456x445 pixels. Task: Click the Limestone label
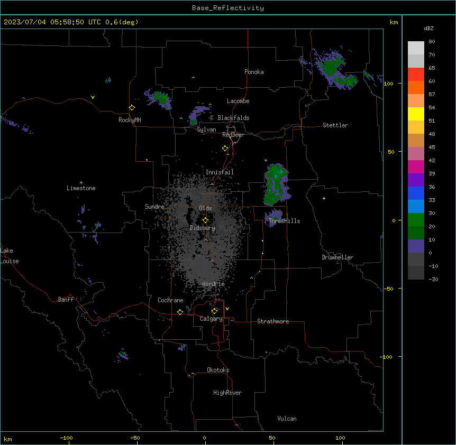(x=81, y=188)
